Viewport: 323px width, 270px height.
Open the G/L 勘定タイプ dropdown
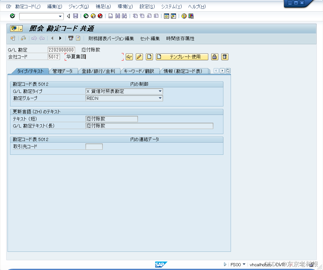(x=160, y=91)
